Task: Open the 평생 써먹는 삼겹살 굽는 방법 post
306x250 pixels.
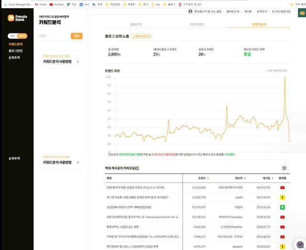Action: pyautogui.click(x=122, y=227)
